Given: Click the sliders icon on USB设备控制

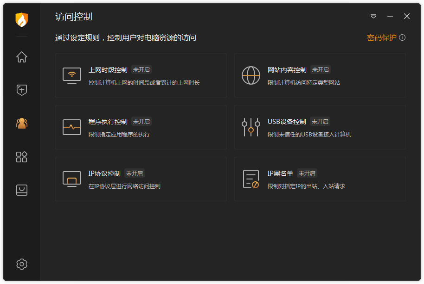Looking at the screenshot, I should 251,127.
